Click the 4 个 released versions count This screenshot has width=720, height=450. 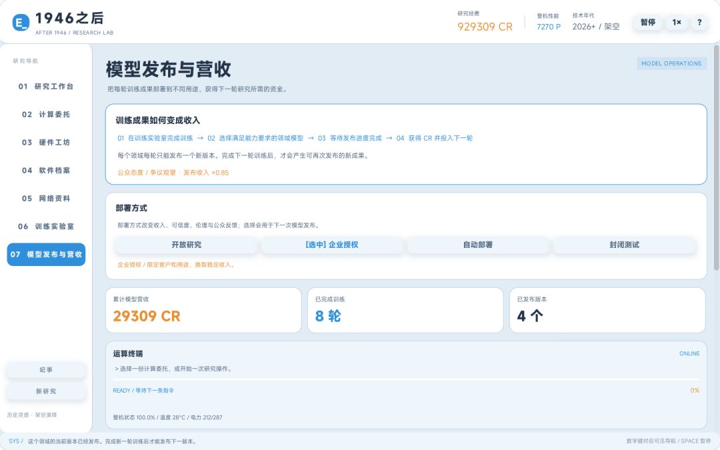click(x=530, y=316)
